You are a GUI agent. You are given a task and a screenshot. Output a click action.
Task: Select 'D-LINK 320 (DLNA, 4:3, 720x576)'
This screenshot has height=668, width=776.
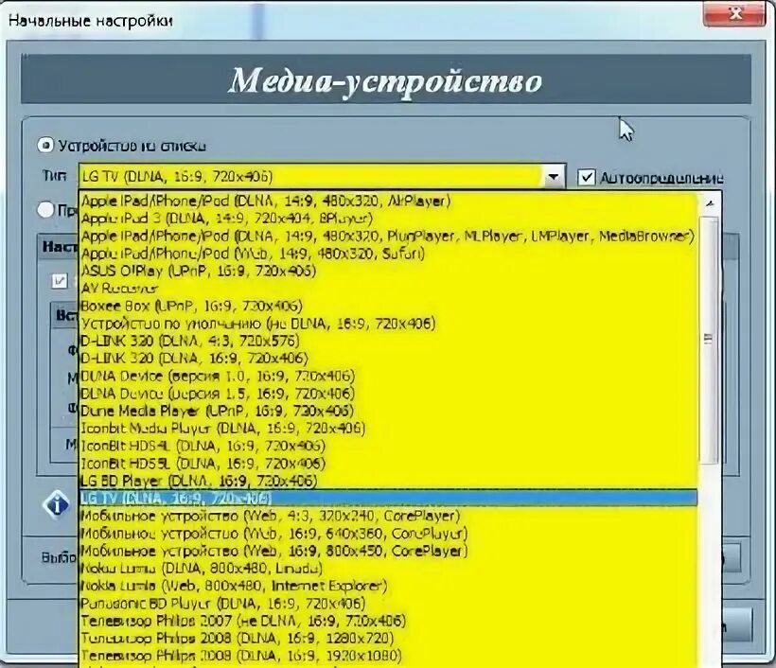click(x=388, y=341)
